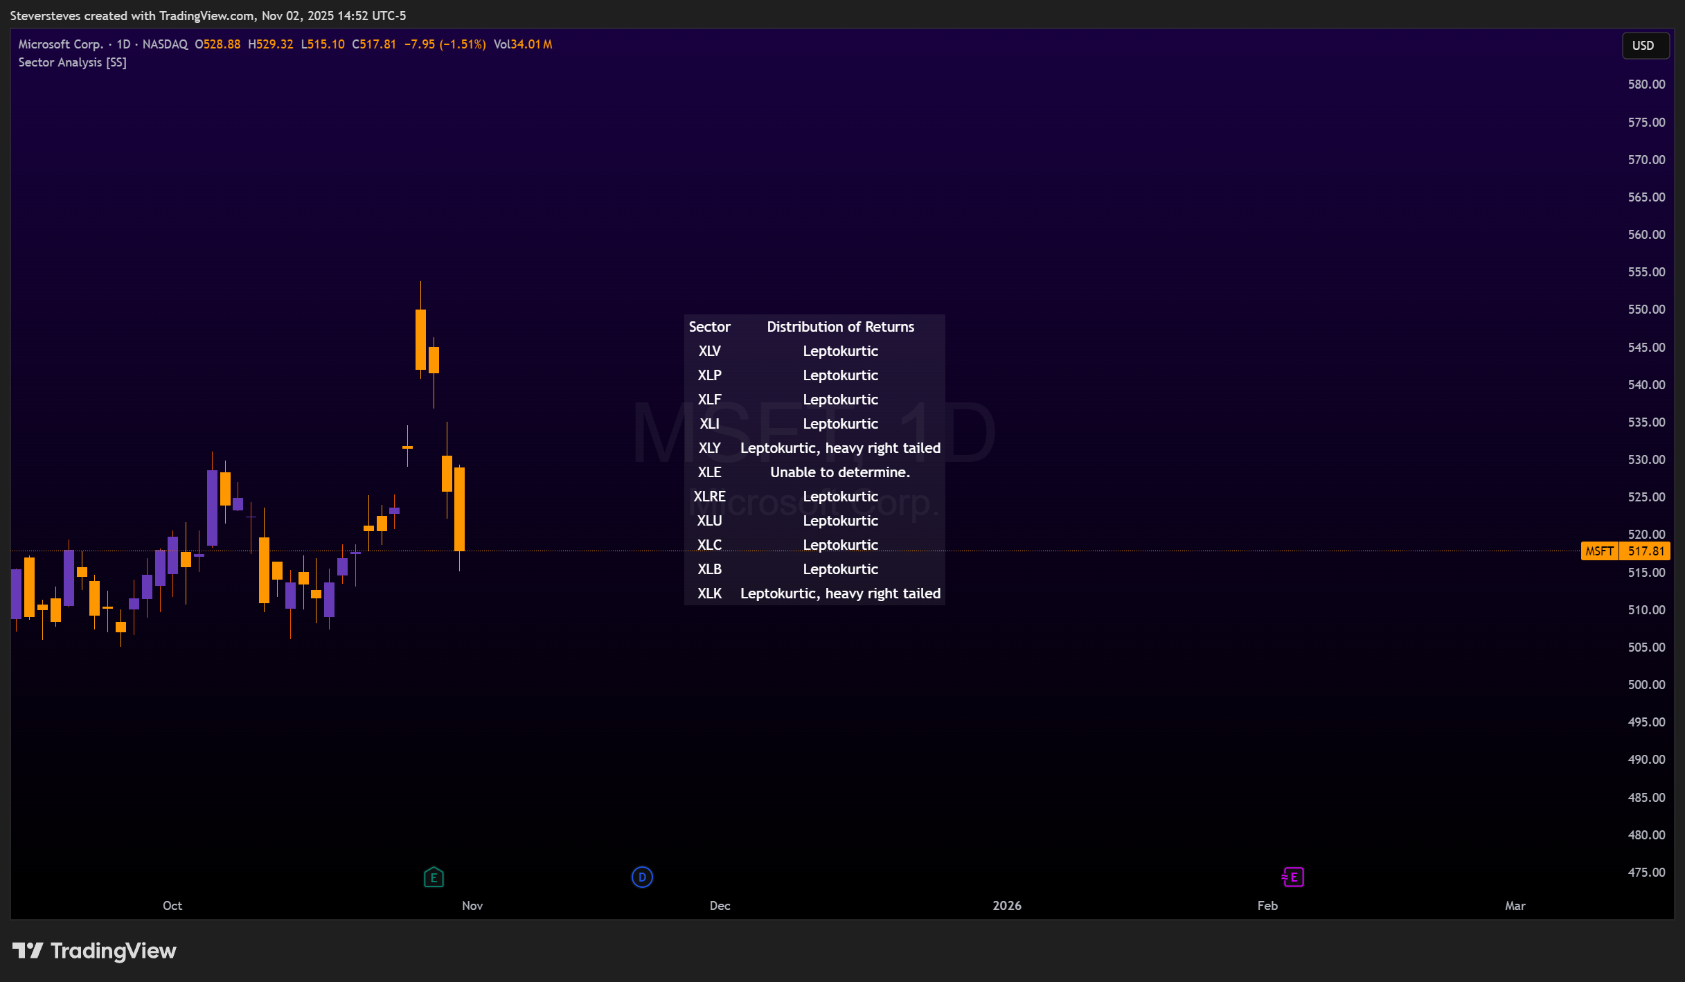Click the Vol 34.01 M value

pos(523,44)
